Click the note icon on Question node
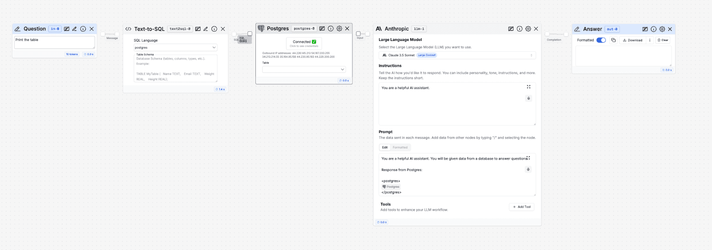This screenshot has width=712, height=250. (x=67, y=29)
